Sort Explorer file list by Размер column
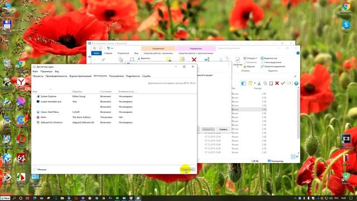The width and height of the screenshot is (357, 201). click(x=258, y=88)
